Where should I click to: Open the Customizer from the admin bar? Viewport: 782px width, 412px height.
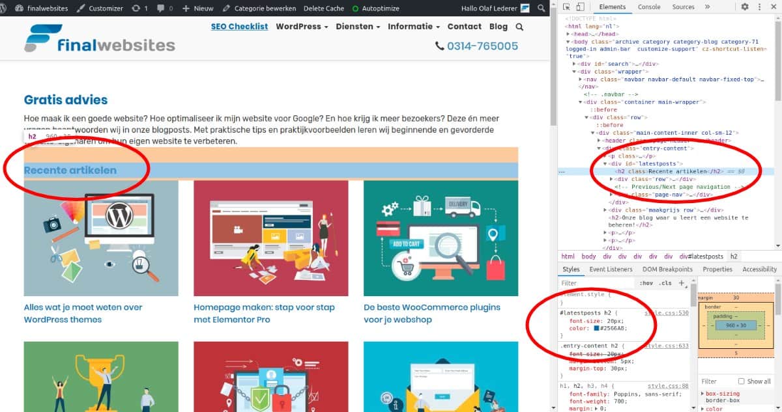coord(100,8)
